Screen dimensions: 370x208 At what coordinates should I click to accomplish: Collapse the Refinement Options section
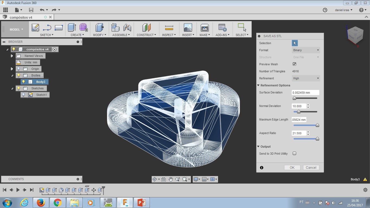coord(258,85)
